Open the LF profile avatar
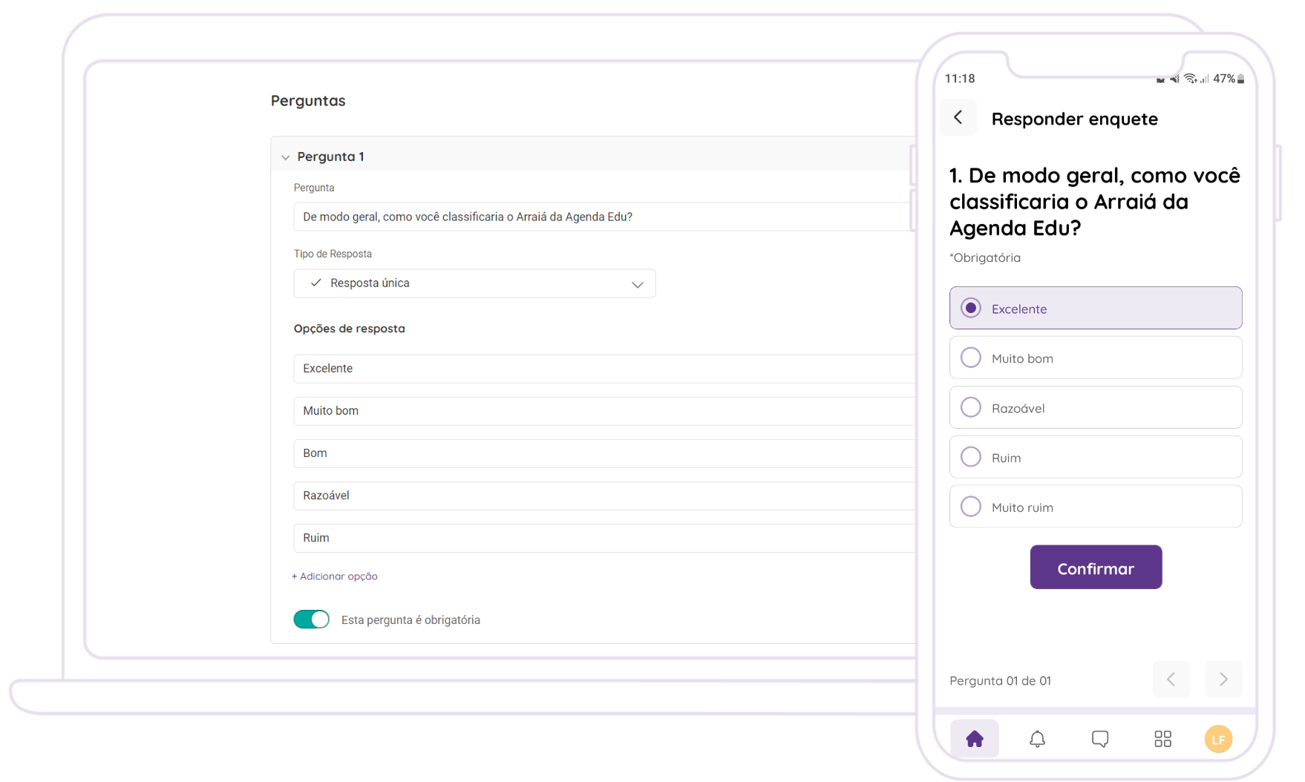 coord(1218,739)
